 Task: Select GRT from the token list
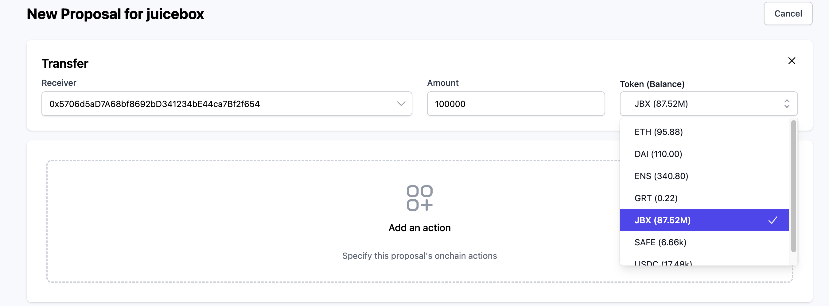656,198
